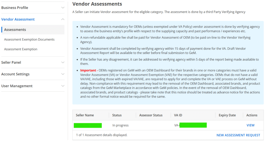Click the Vendor Assessment sidebar heading
This screenshot has width=270, height=147.
[18, 19]
